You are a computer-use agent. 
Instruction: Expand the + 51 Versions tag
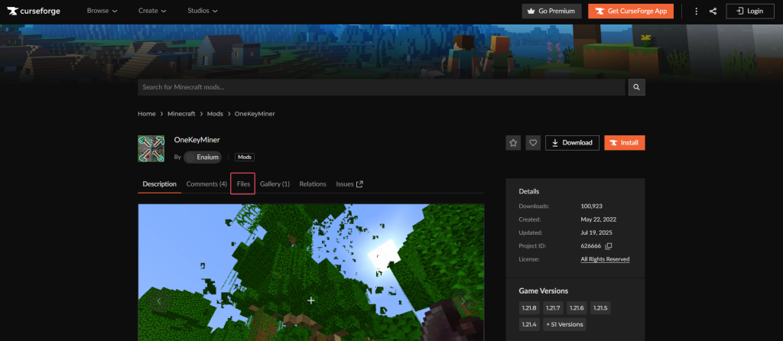[x=566, y=324]
